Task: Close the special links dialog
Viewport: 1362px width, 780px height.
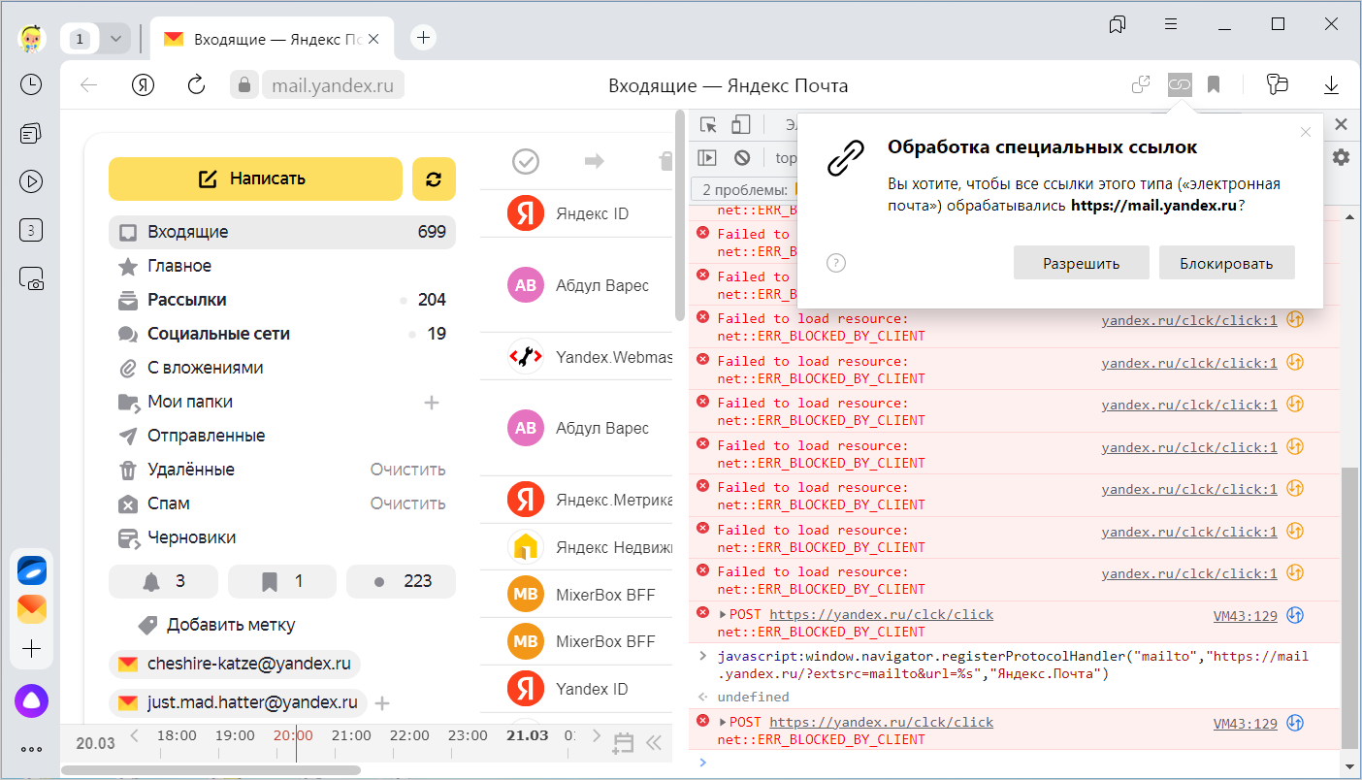Action: 1306,132
